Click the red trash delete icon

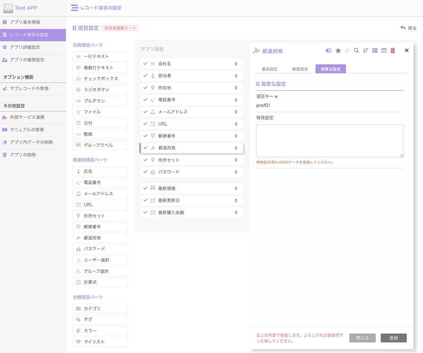pyautogui.click(x=393, y=50)
